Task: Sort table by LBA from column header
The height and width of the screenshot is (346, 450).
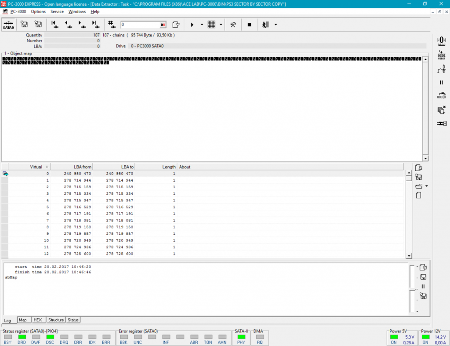Action: [71, 167]
